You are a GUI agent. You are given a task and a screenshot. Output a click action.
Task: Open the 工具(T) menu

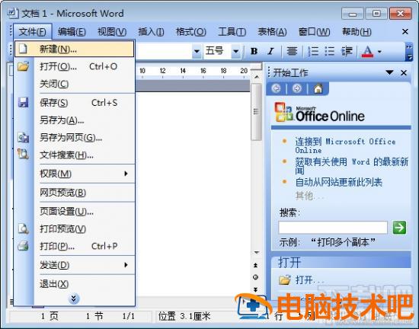point(232,32)
